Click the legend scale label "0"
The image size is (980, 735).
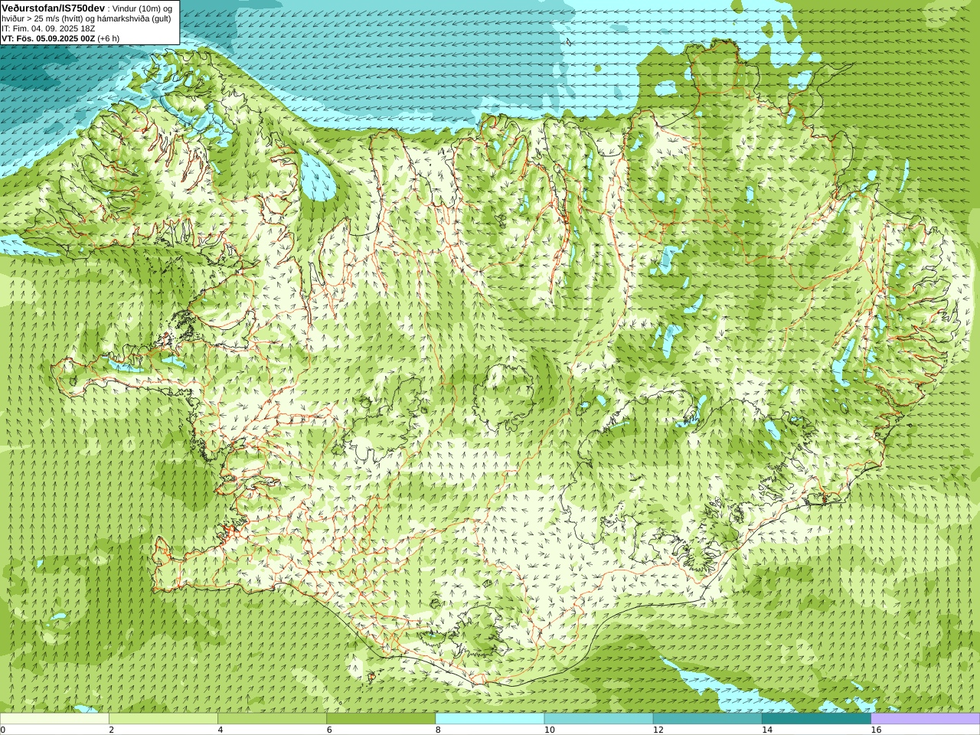tap(3, 730)
